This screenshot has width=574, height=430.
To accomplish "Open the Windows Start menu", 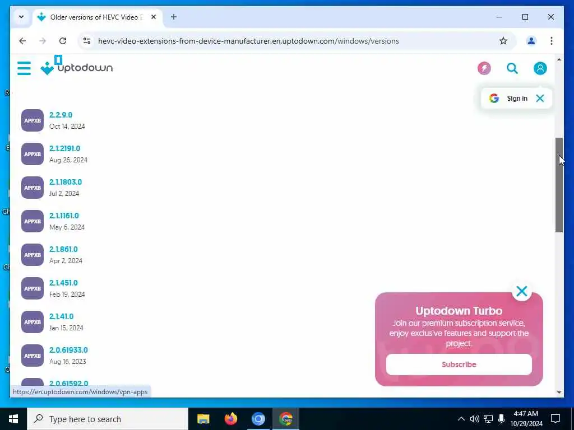I will tap(13, 419).
